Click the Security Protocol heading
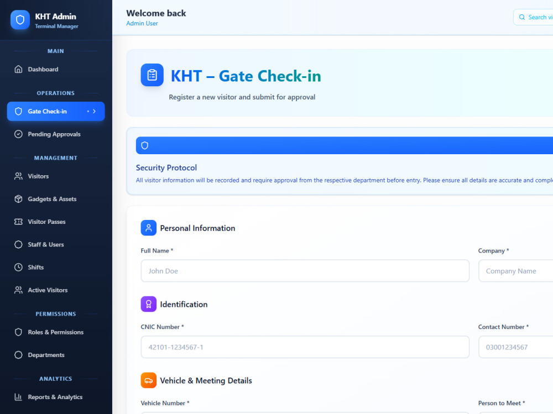The height and width of the screenshot is (414, 553). tap(166, 168)
